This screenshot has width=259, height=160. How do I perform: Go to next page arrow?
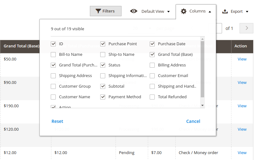coord(246,28)
